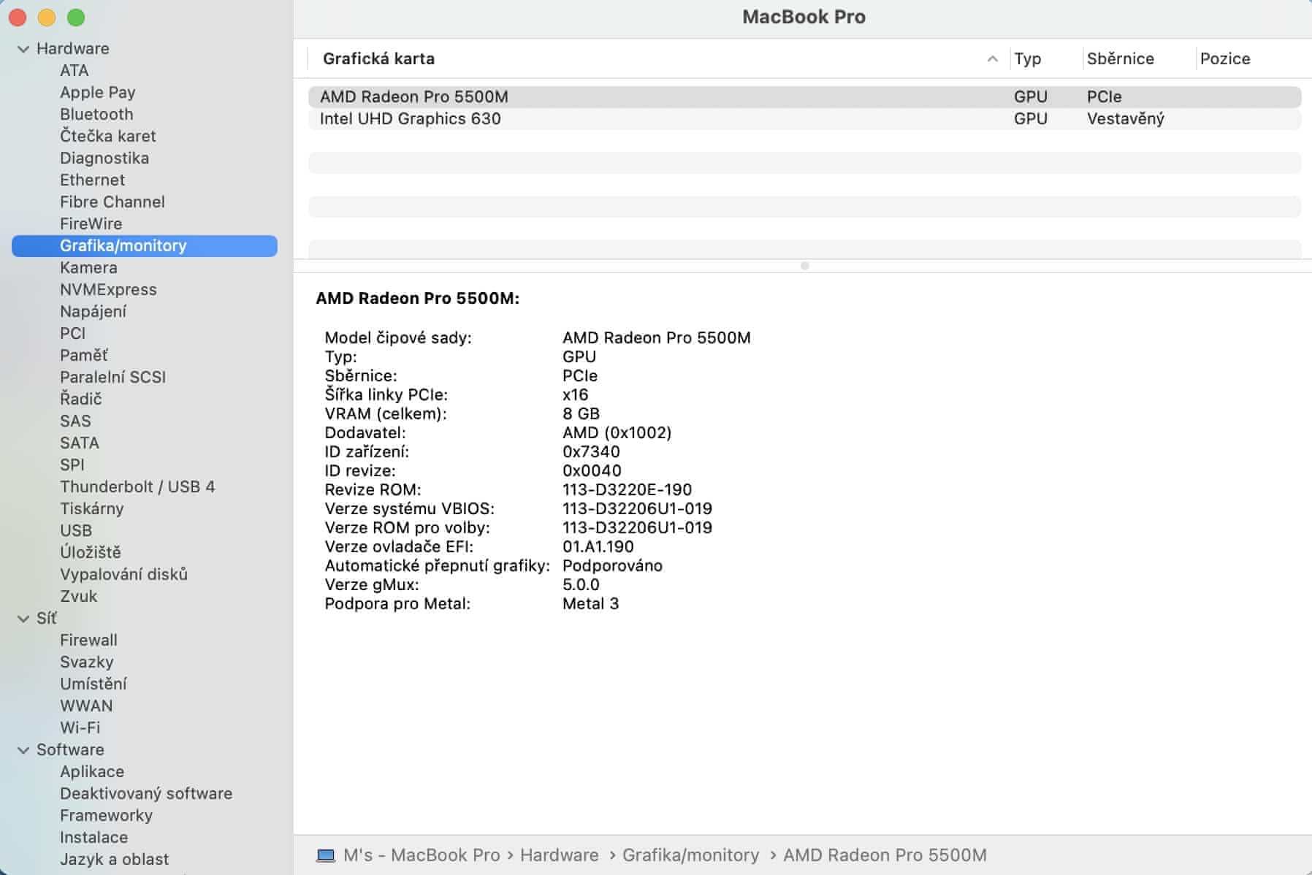1312x875 pixels.
Task: Open Napájení sidebar item
Action: click(93, 312)
